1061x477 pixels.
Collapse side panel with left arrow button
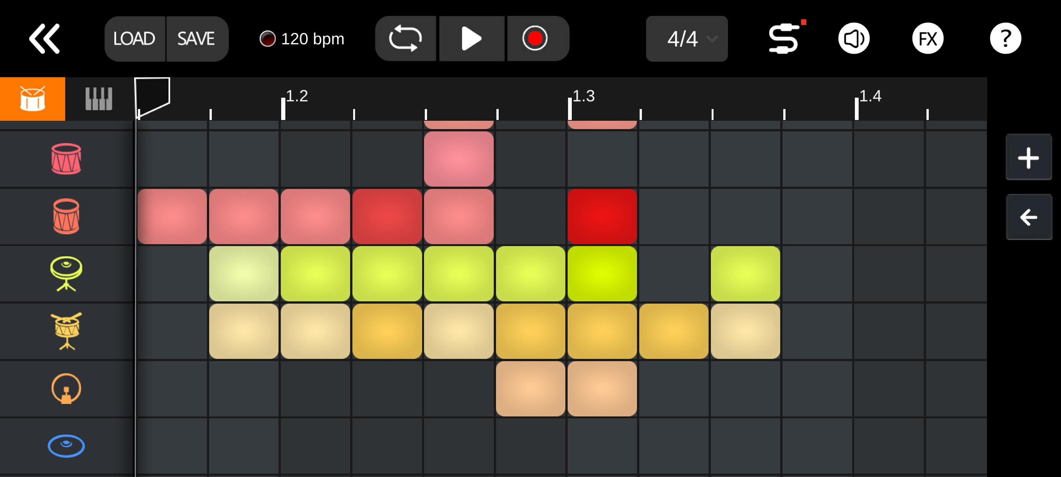(x=1028, y=217)
